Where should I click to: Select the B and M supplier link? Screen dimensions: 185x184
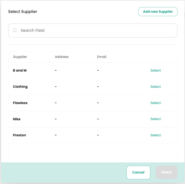(155, 71)
